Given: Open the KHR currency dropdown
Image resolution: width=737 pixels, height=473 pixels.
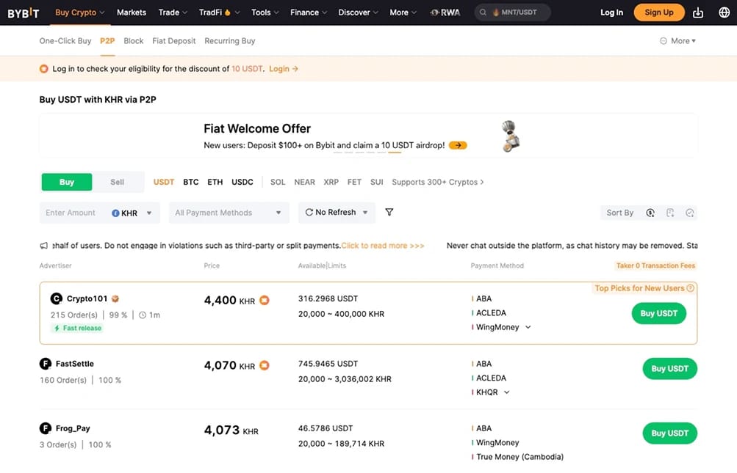Looking at the screenshot, I should click(132, 213).
